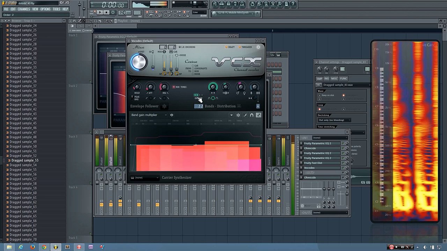Click the transport Record button

coord(113,13)
